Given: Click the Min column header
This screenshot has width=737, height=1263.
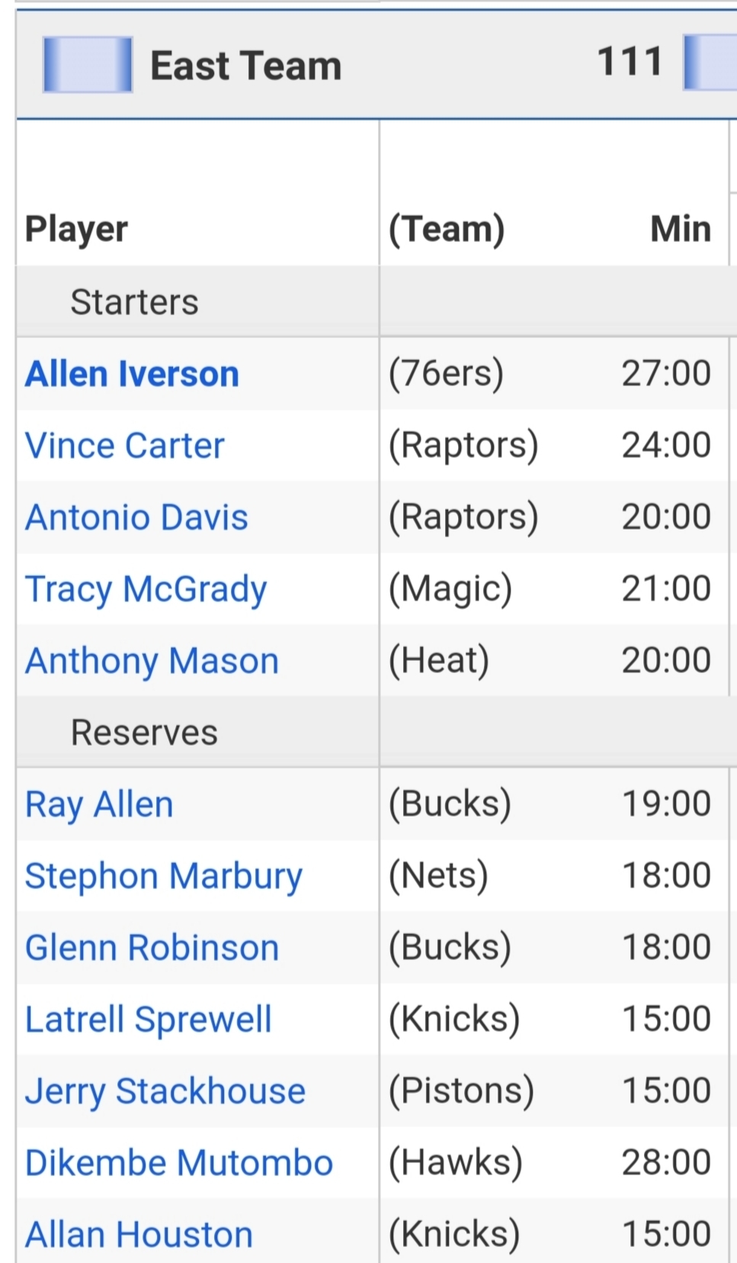Looking at the screenshot, I should pos(680,229).
